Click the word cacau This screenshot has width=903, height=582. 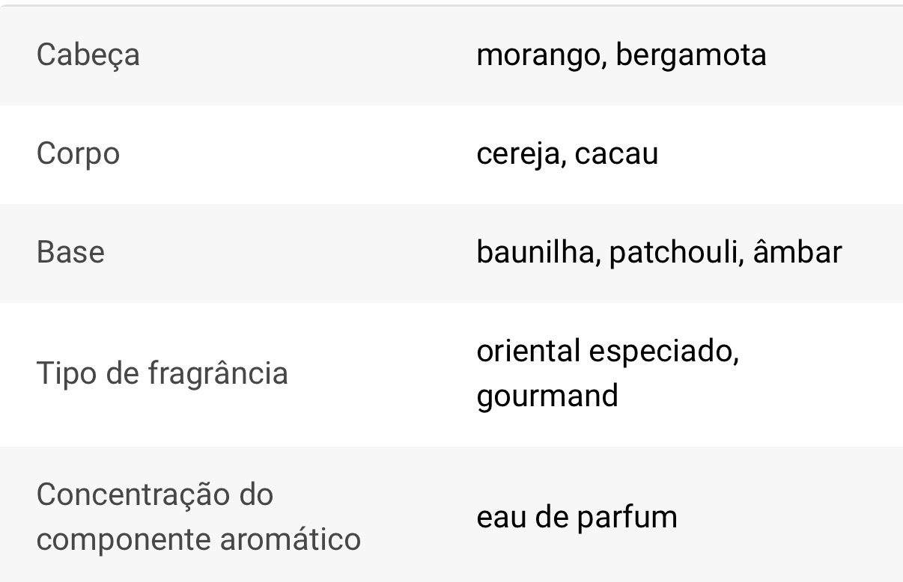coord(617,154)
